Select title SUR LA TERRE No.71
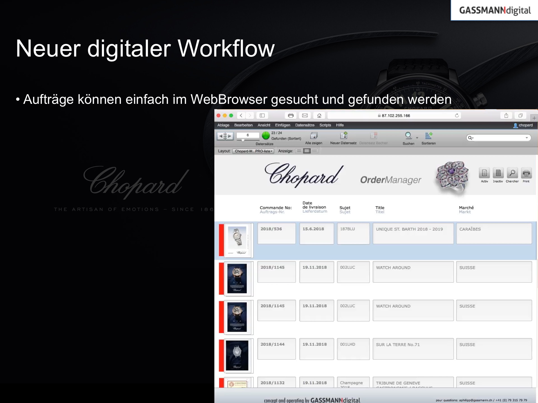 (x=413, y=349)
